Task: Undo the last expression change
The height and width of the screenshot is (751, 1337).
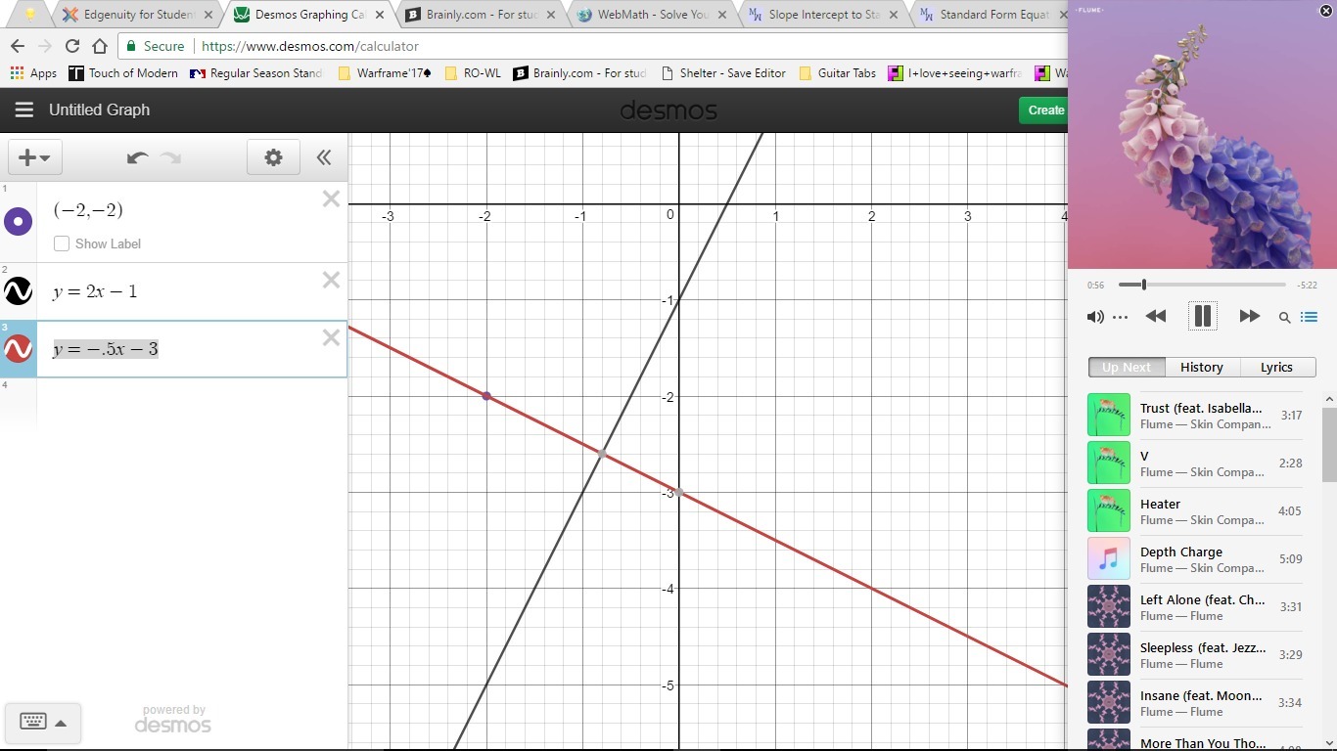Action: [137, 157]
